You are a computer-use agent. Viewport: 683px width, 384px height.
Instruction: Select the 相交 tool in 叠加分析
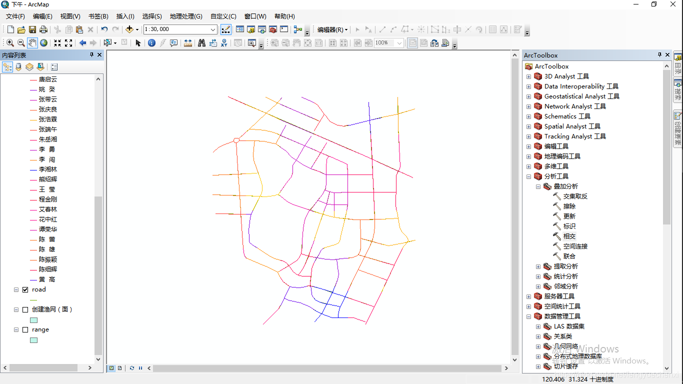coord(568,236)
